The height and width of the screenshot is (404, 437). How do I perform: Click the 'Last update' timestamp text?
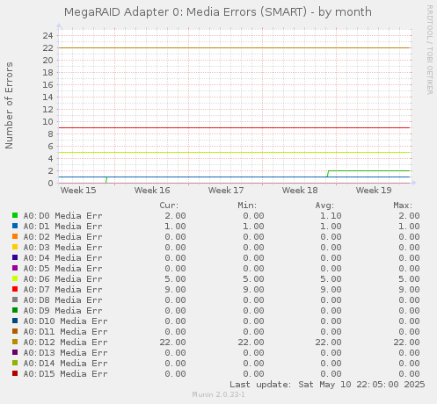click(327, 385)
